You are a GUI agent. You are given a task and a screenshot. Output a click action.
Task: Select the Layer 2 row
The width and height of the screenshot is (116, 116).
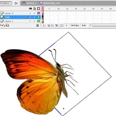tap(20, 13)
